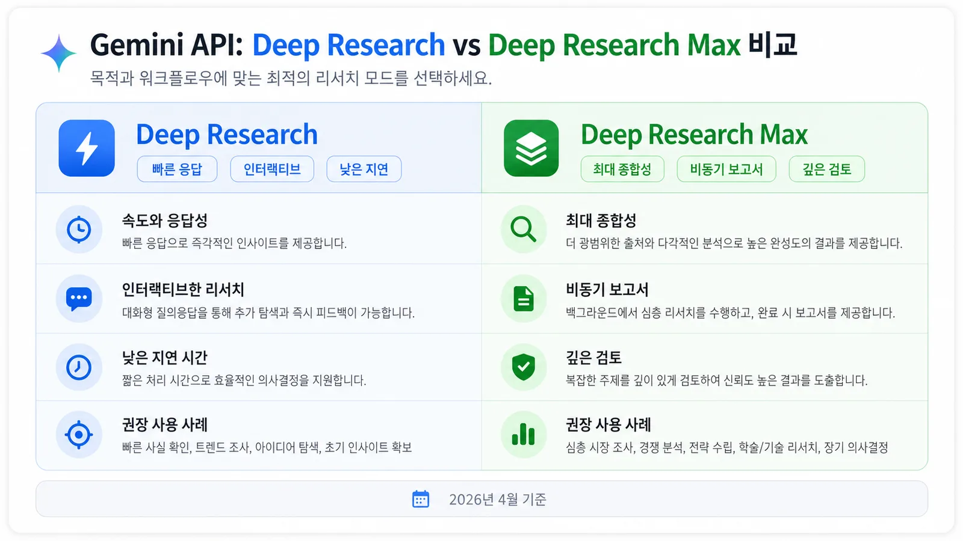Click the 더 광범위한 출처와 다각적인 분석 description

(x=734, y=243)
